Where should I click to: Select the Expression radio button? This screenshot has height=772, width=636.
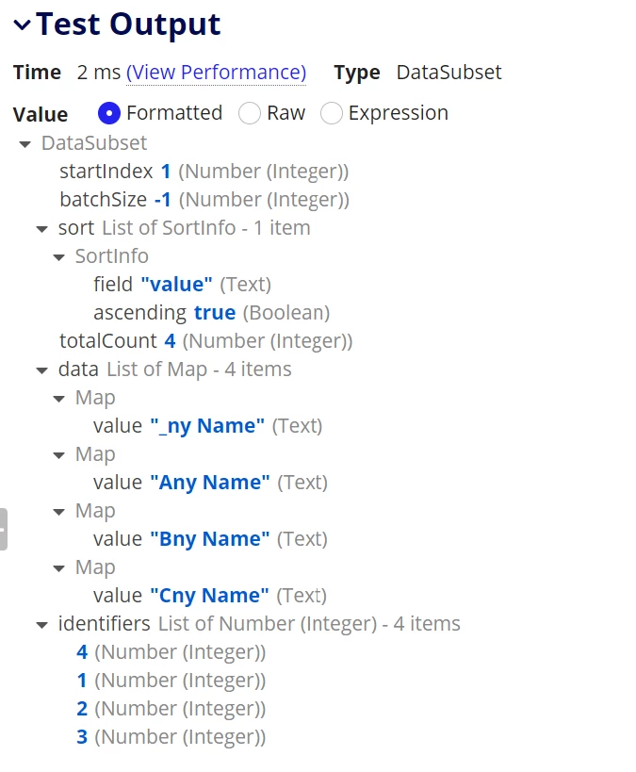coord(332,114)
